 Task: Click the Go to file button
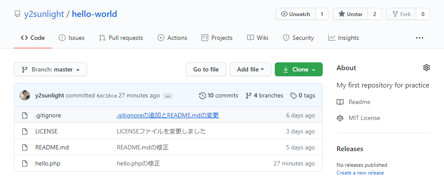click(x=206, y=69)
